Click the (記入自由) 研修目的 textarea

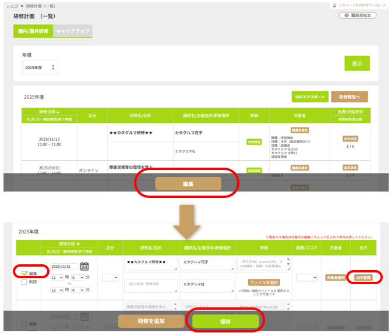coord(151,286)
